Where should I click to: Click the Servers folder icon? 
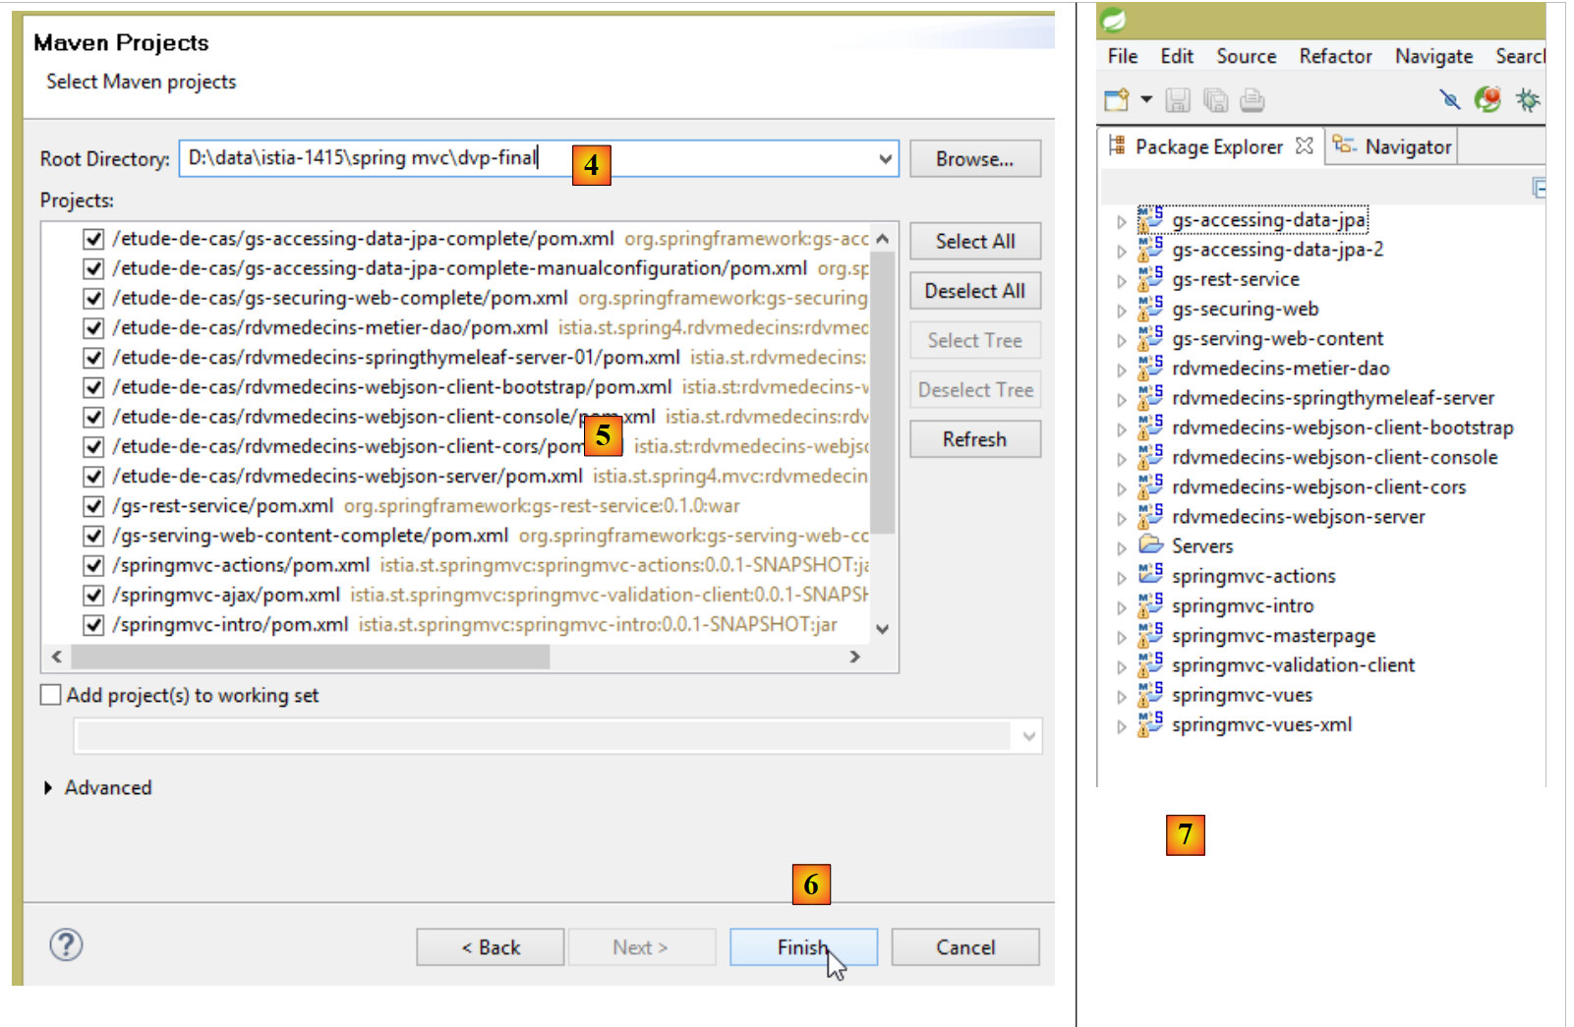[1150, 545]
